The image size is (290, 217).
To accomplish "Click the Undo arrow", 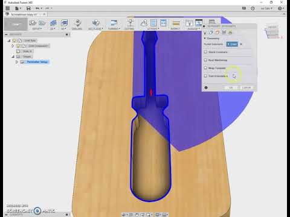I will click(x=37, y=8).
